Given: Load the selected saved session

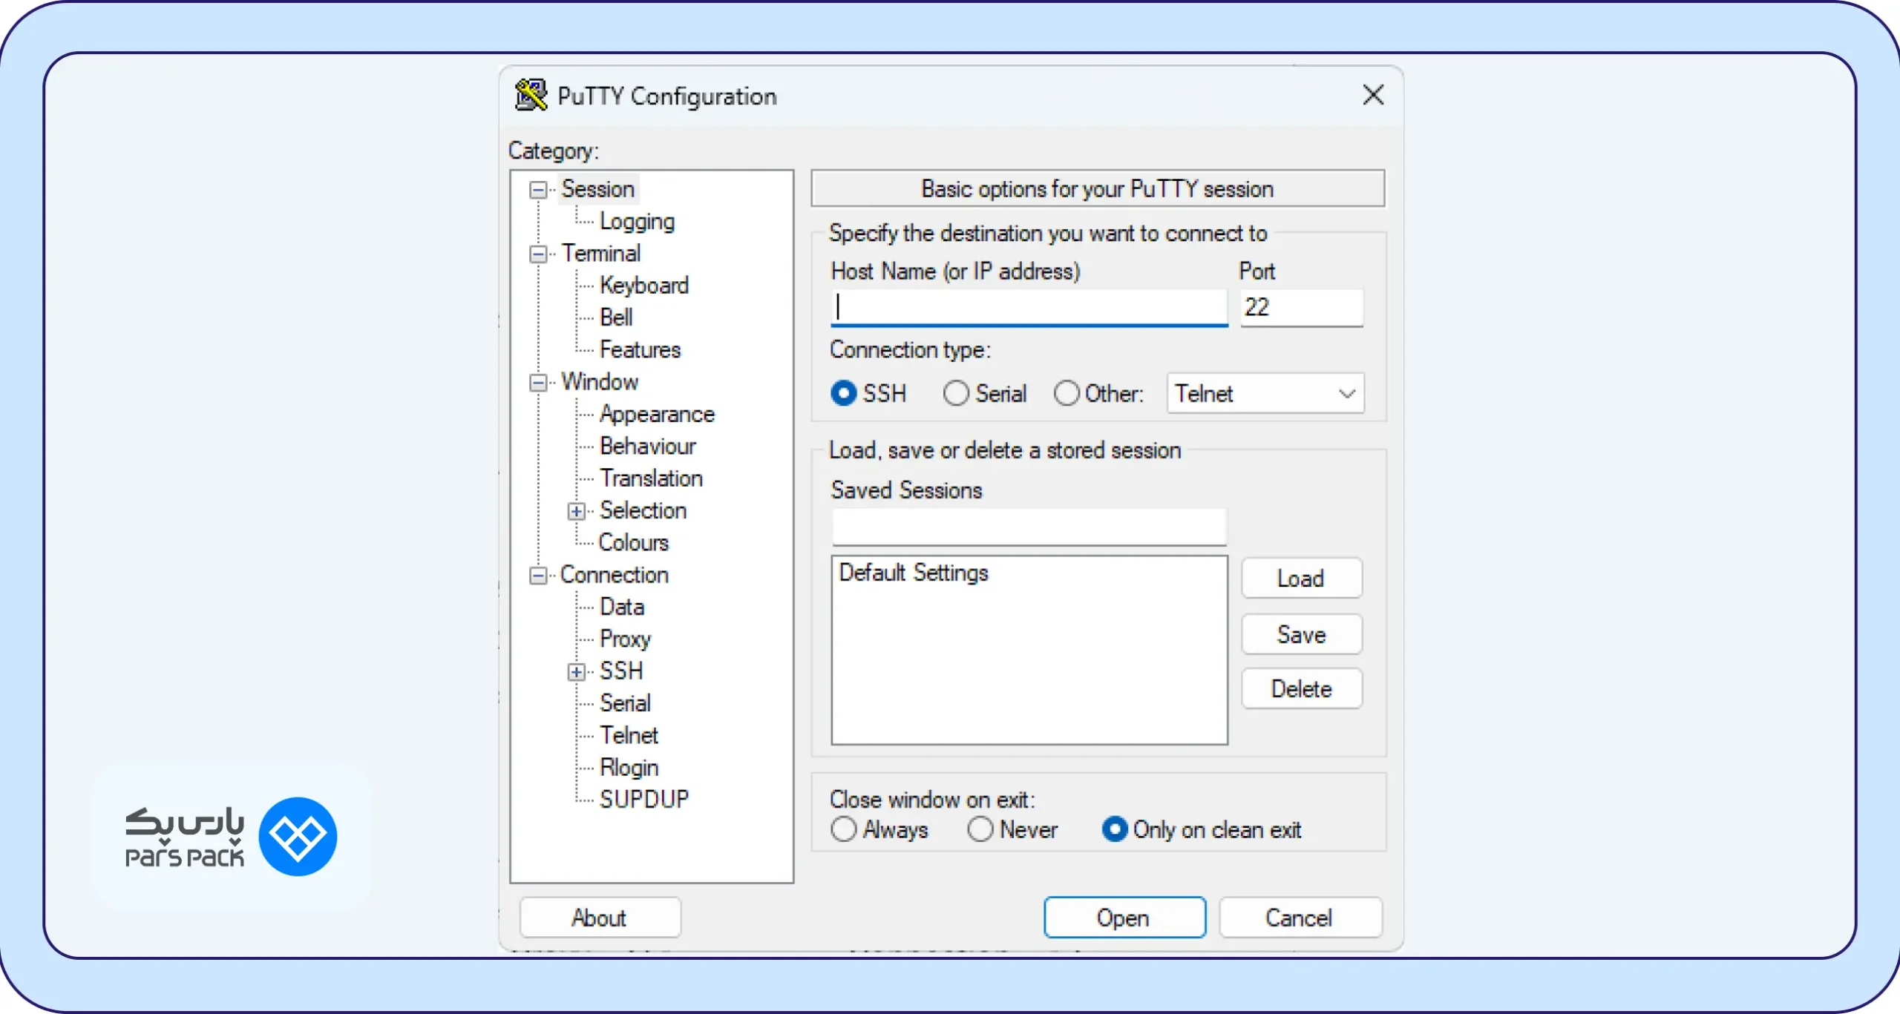Looking at the screenshot, I should click(x=1301, y=579).
